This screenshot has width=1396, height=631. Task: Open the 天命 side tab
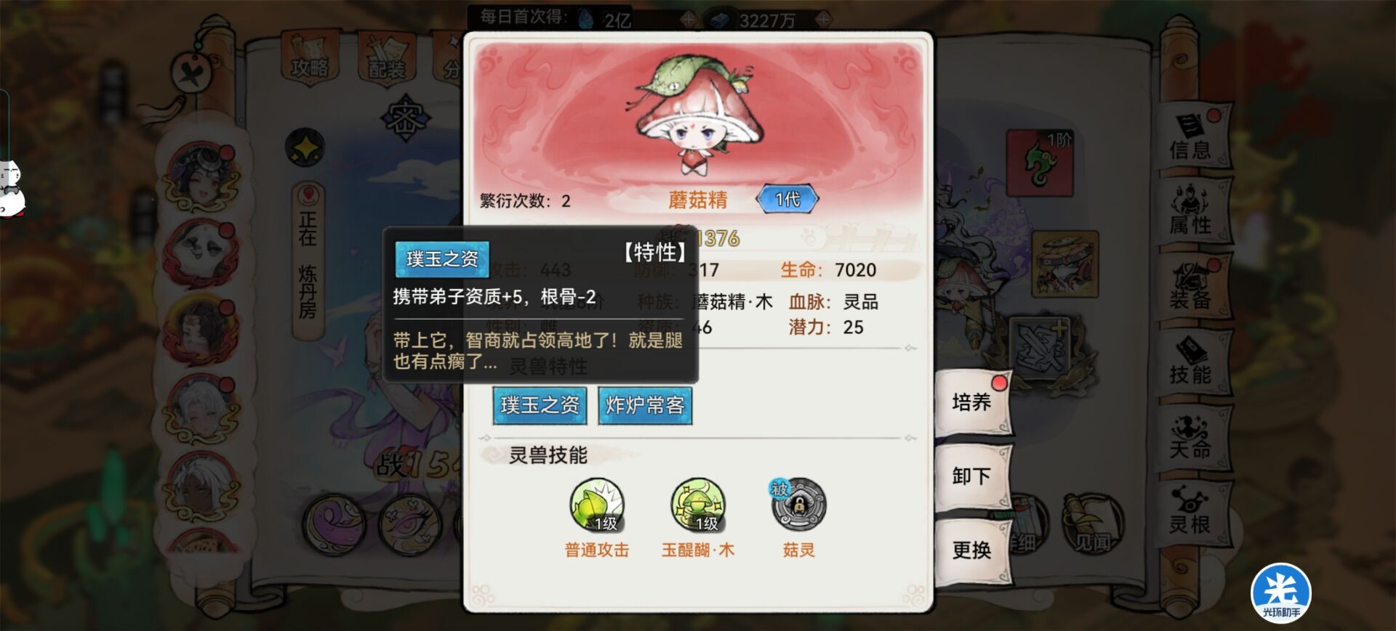click(x=1192, y=437)
